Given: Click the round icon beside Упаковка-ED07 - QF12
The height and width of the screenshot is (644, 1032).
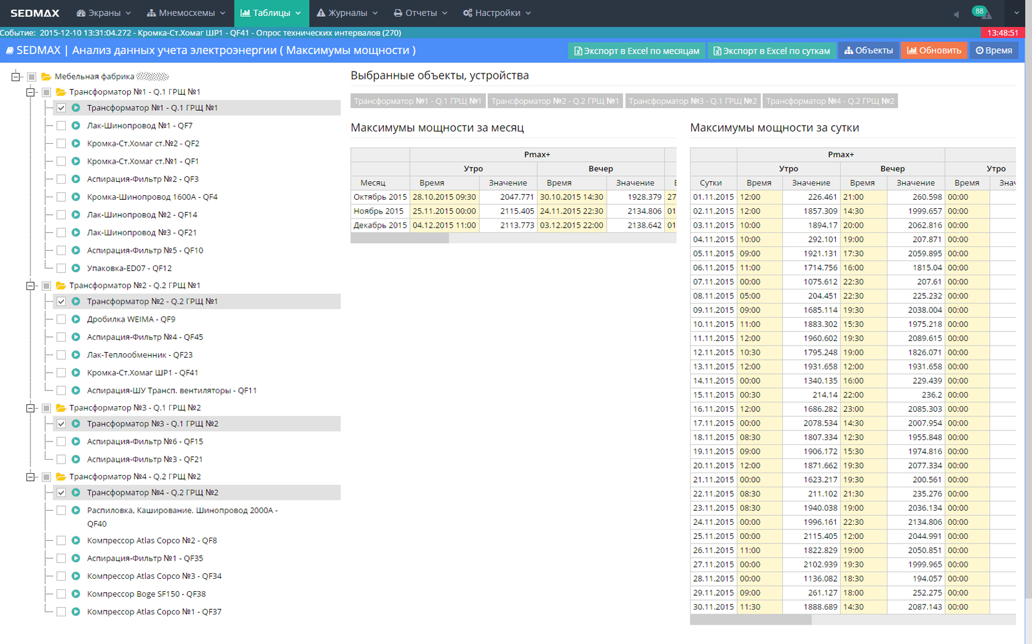Looking at the screenshot, I should 76,268.
